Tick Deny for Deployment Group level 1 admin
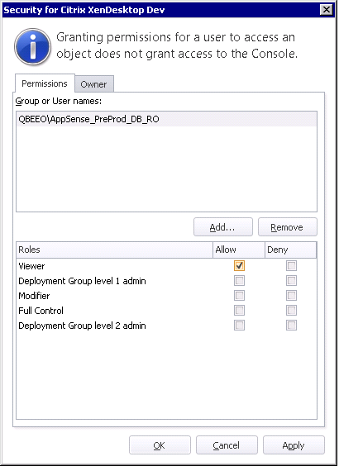339x466 pixels. (291, 281)
